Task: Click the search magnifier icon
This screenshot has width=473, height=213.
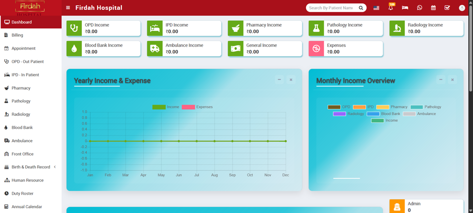Action: (x=361, y=8)
